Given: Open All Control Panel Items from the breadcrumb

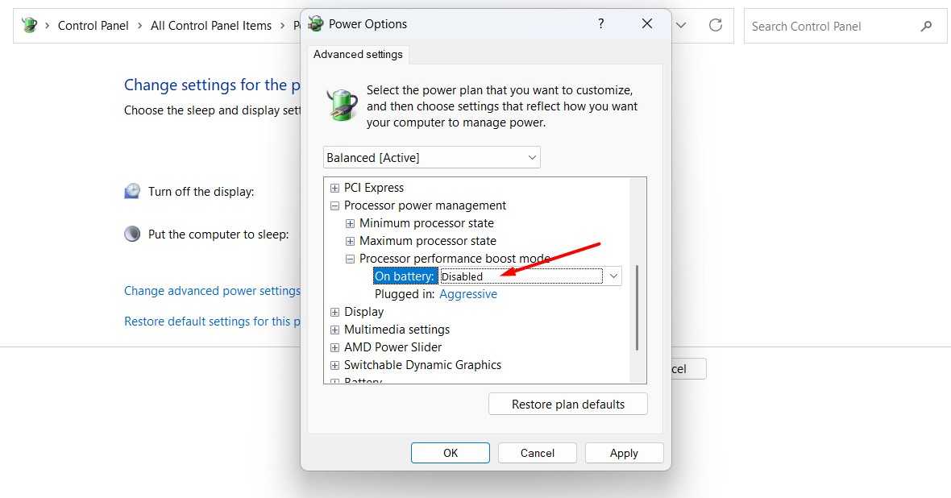Looking at the screenshot, I should 211,25.
